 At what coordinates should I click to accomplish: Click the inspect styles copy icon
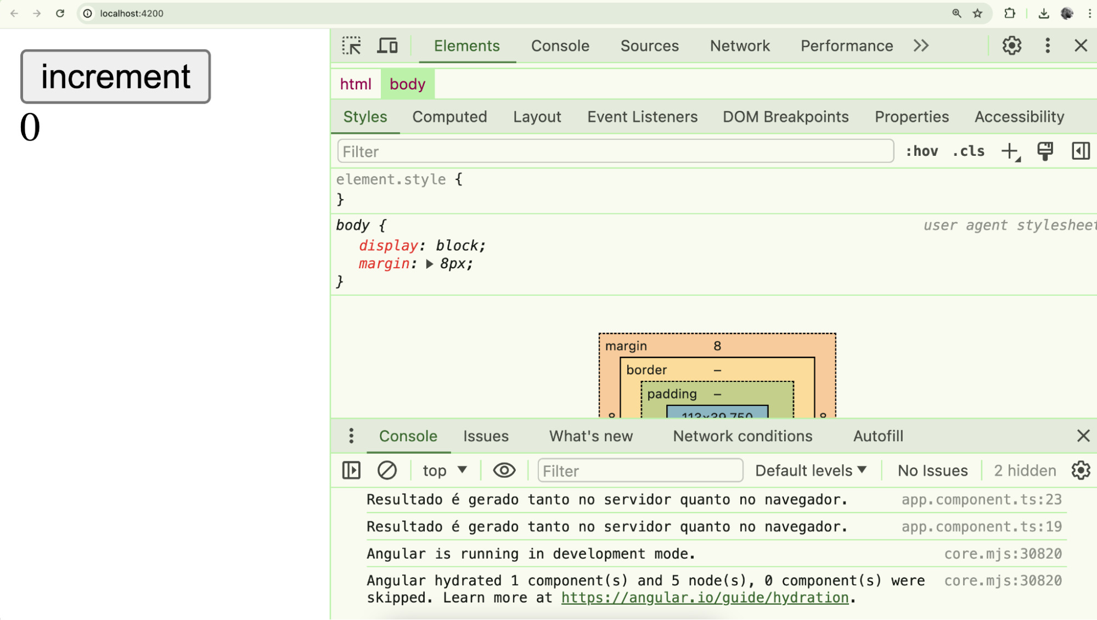(x=1047, y=151)
